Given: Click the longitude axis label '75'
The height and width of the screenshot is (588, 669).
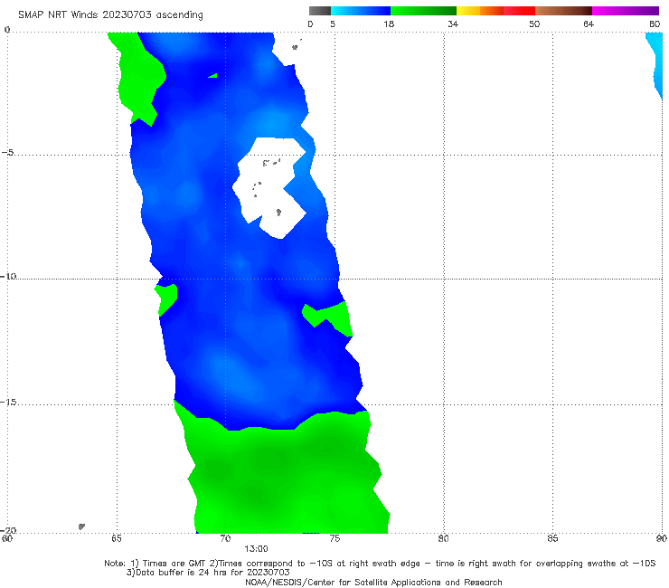Looking at the screenshot, I should tap(334, 538).
